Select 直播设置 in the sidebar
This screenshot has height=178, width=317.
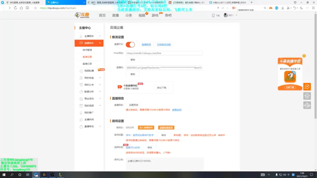click(87, 57)
